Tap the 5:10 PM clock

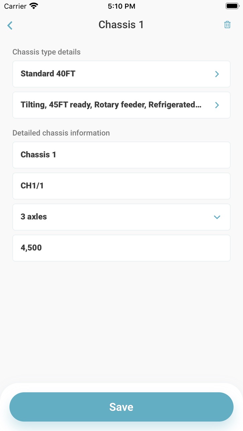(x=121, y=6)
